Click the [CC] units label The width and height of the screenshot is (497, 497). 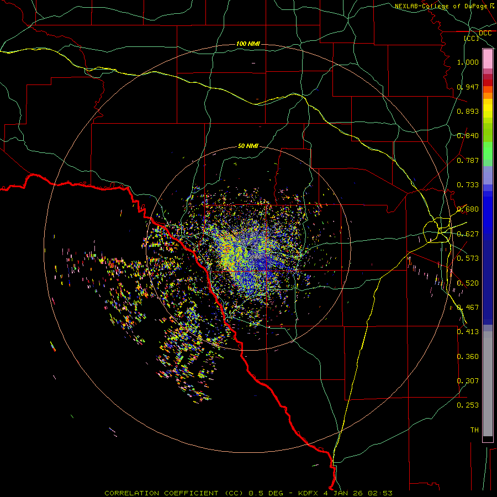472,38
